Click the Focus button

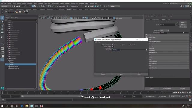[x=183, y=22]
